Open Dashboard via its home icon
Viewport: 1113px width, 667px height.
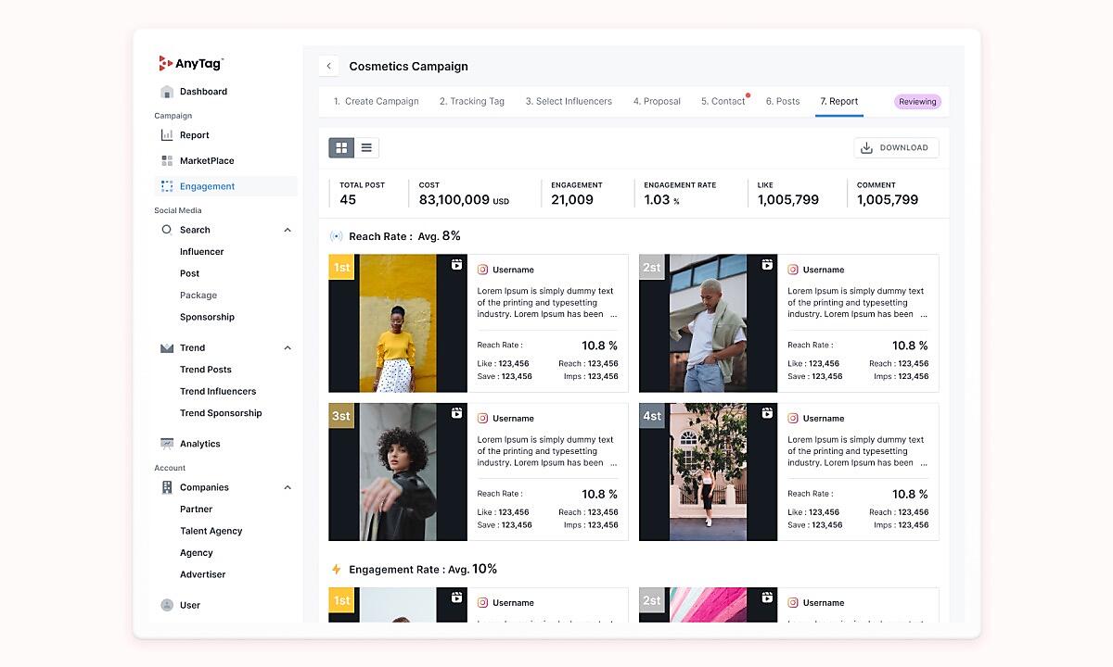point(167,92)
